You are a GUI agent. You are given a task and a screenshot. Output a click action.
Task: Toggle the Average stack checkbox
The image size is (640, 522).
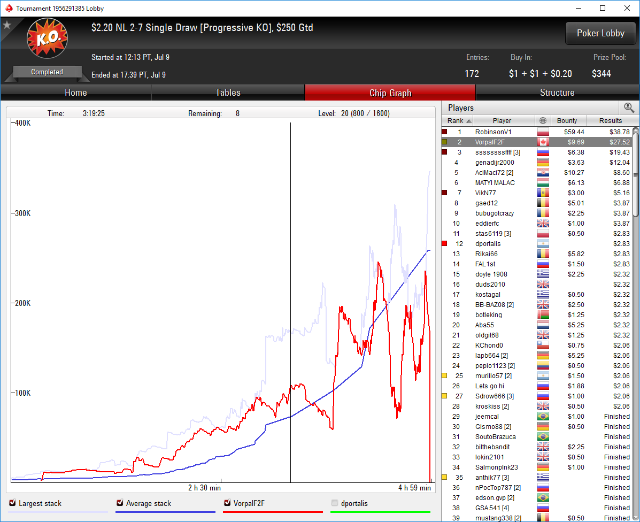click(x=120, y=503)
